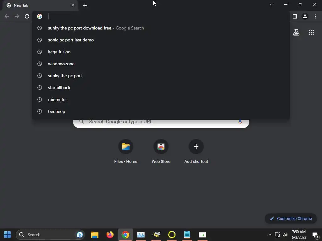Viewport: 322px width, 241px height.
Task: Click the Chrome taskbar icon
Action: click(125, 235)
